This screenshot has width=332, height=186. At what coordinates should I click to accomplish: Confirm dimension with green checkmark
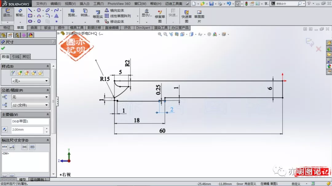[x=3, y=48]
